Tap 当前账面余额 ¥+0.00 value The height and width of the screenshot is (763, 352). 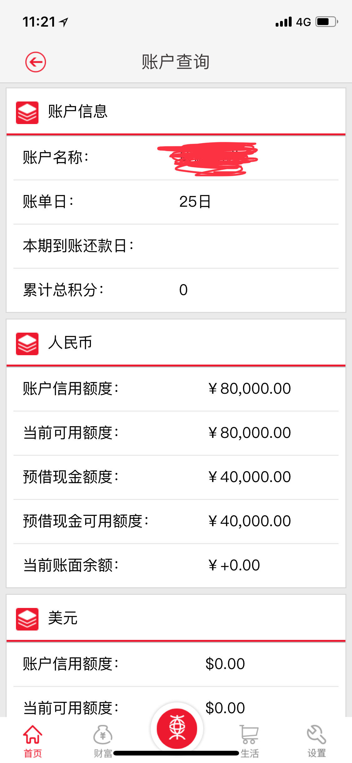tap(234, 565)
